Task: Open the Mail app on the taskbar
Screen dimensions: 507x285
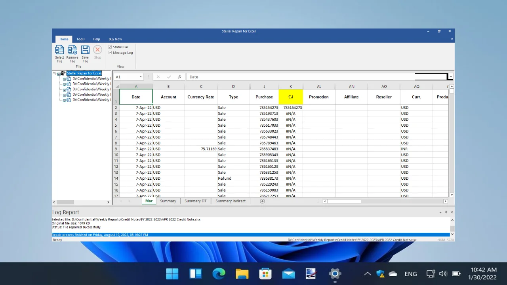Action: click(x=288, y=274)
